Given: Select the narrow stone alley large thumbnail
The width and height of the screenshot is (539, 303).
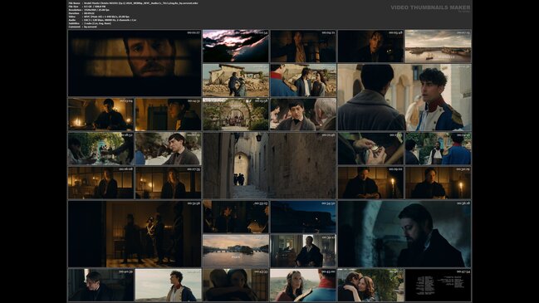Looking at the screenshot, I should (x=269, y=165).
